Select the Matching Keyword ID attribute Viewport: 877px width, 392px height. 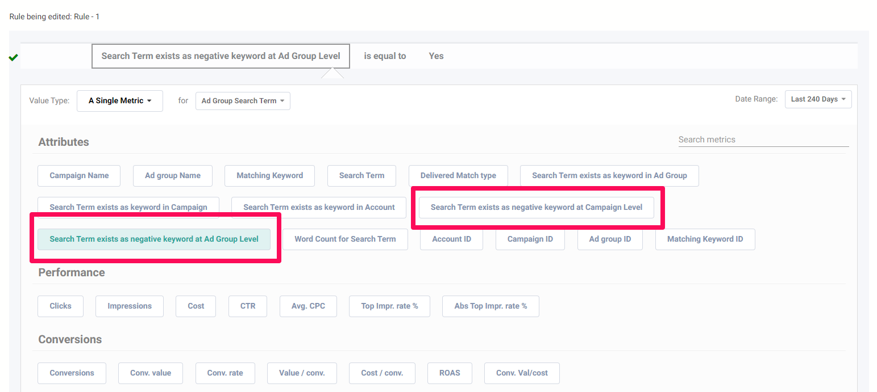pos(705,239)
